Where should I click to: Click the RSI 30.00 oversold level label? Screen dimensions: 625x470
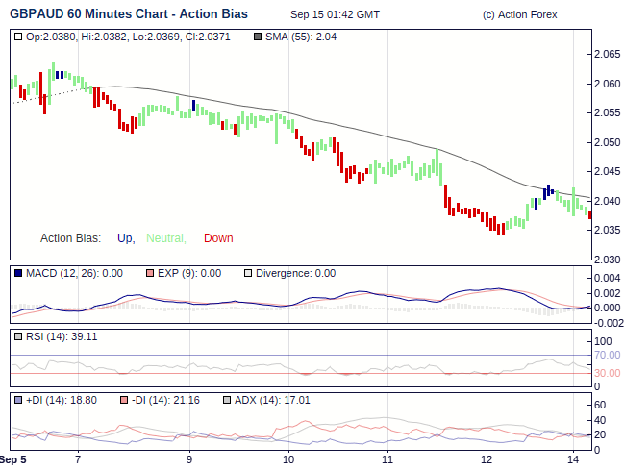(607, 373)
